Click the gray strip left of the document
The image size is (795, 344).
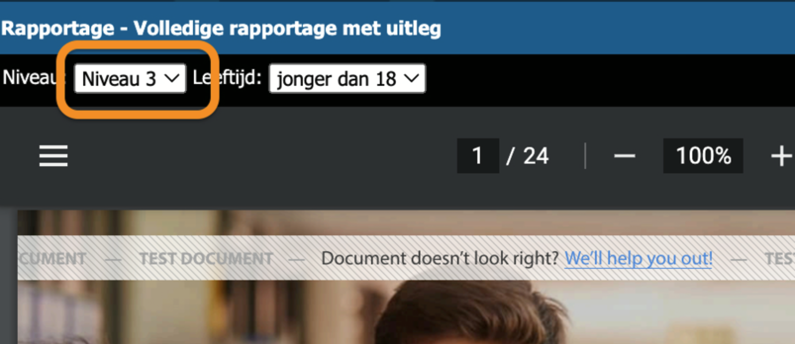8,276
